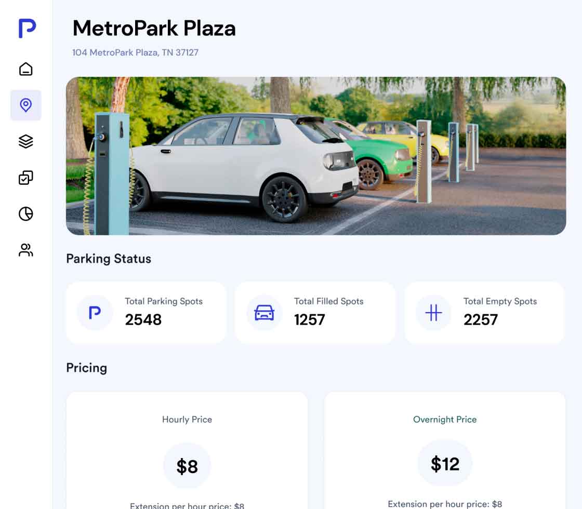Select the location pin sidebar icon
This screenshot has height=509, width=582.
point(25,105)
